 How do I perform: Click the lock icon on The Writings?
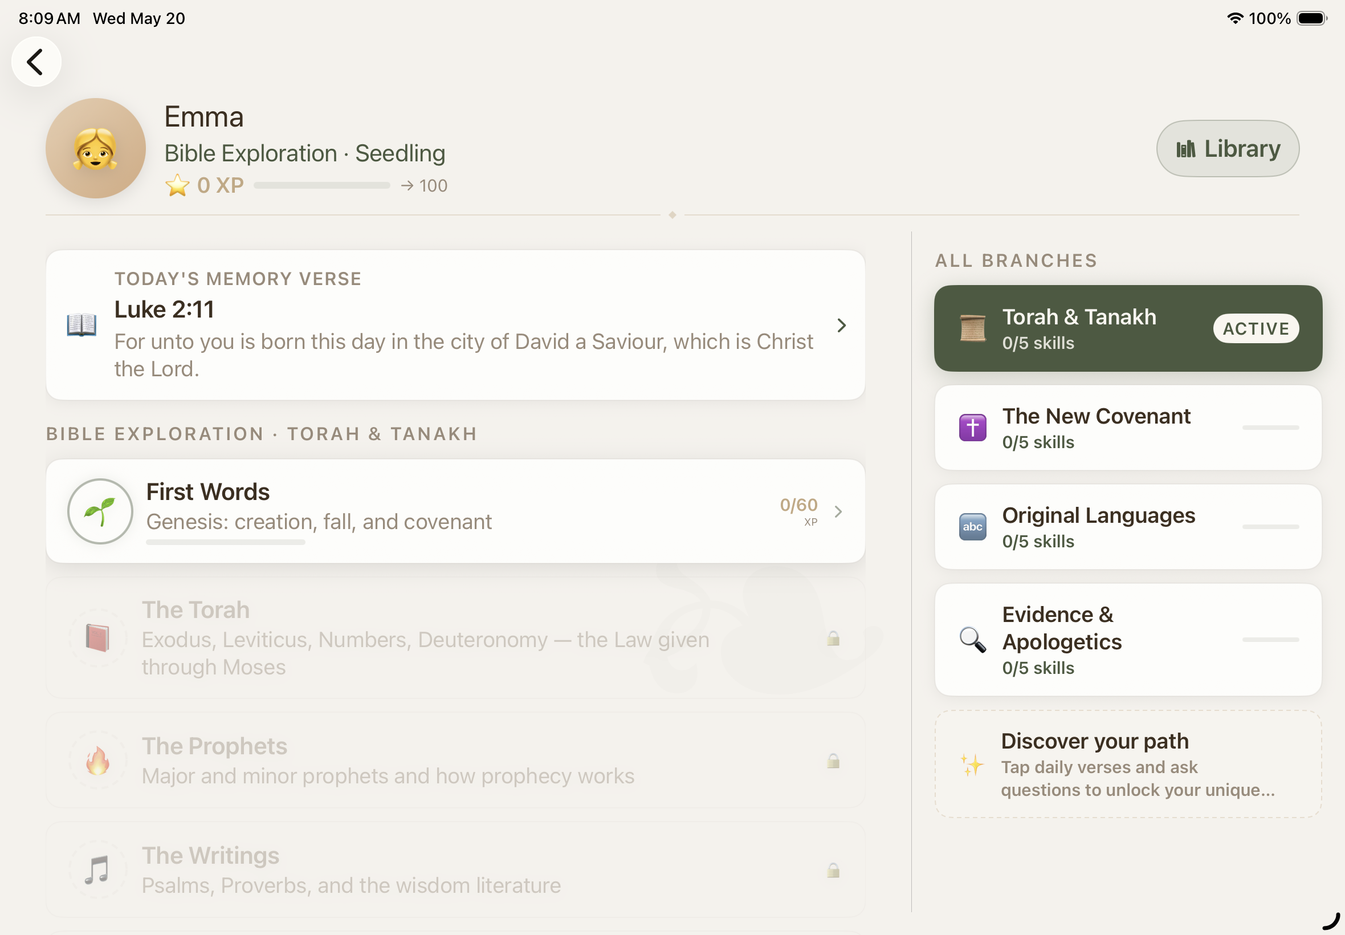pyautogui.click(x=833, y=870)
